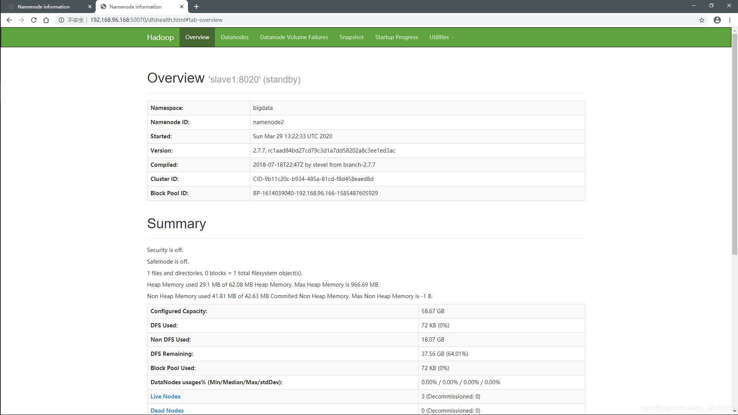Select the 'bigdata' namespace value
This screenshot has width=738, height=415.
pyautogui.click(x=263, y=108)
